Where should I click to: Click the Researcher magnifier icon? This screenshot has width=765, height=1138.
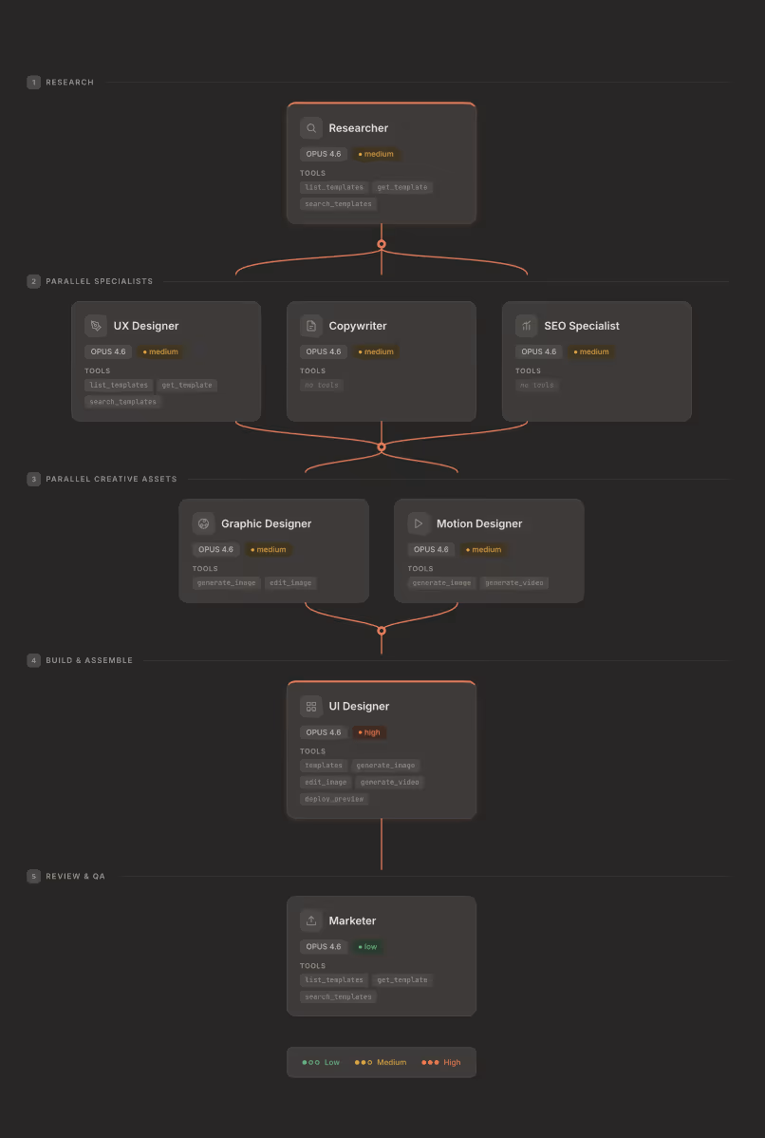310,127
